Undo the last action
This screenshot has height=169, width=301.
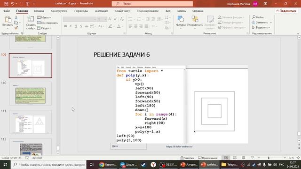point(13,4)
